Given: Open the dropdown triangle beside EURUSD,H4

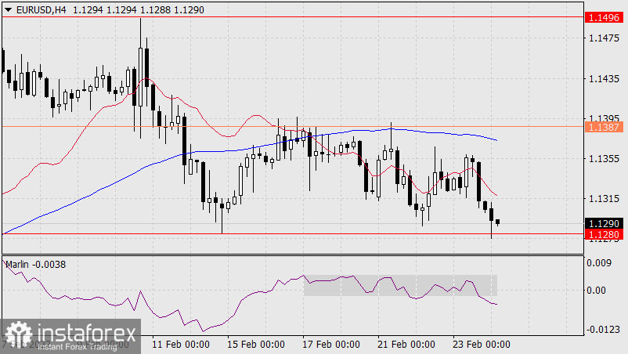Looking at the screenshot, I should (x=8, y=8).
